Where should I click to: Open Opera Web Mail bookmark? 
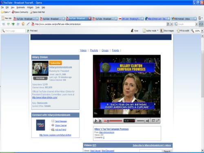[37, 12]
